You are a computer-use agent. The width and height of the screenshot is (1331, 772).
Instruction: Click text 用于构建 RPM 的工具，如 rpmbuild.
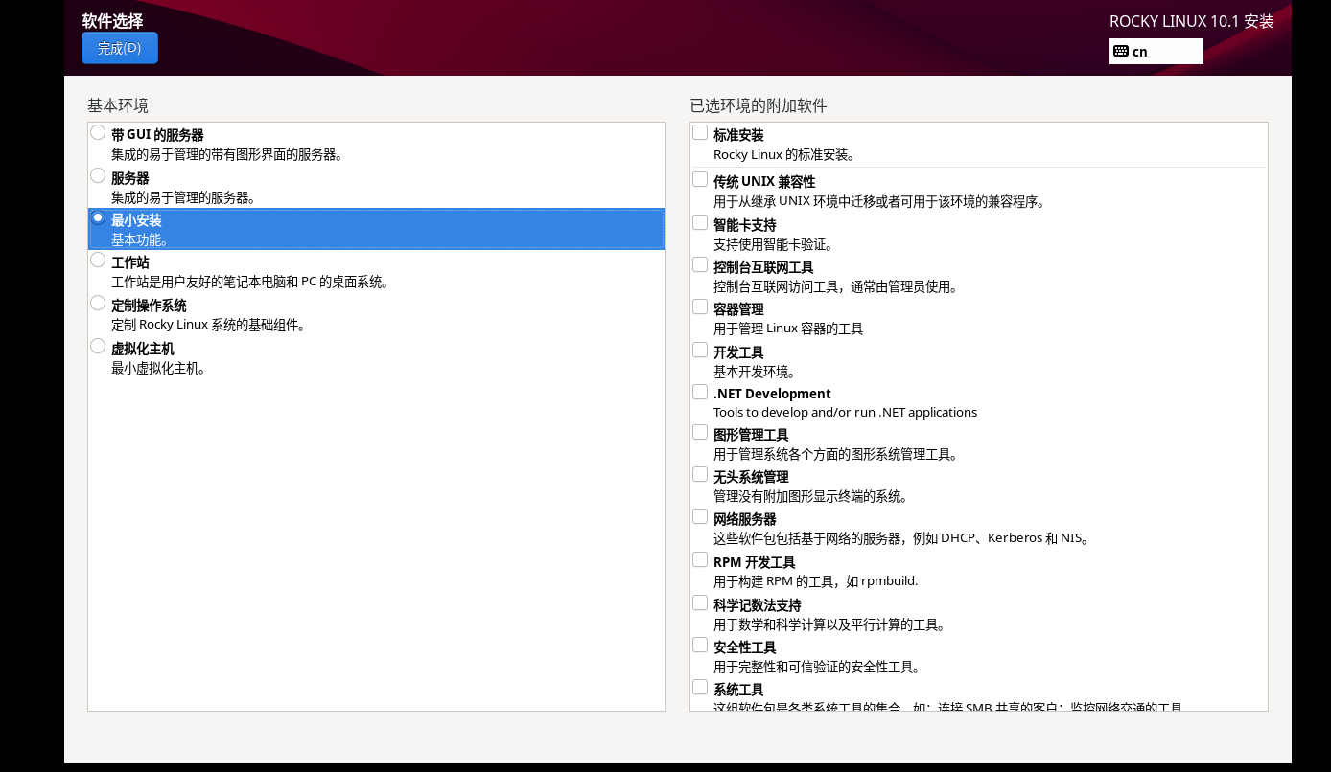[x=816, y=580]
